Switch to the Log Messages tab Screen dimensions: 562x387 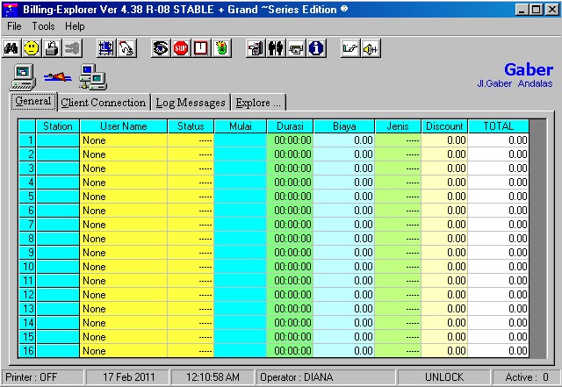(x=191, y=103)
